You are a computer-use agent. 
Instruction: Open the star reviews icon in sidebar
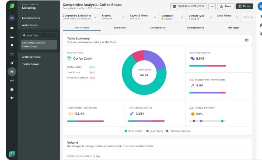tap(12, 98)
